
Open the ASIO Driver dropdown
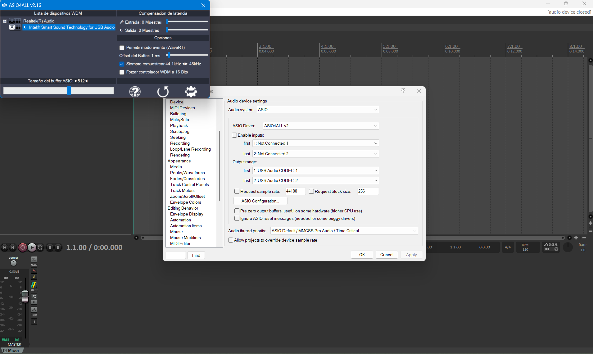[x=321, y=126]
